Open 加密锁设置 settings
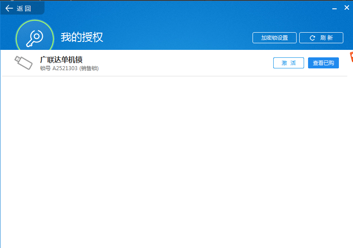This screenshot has width=353, height=248. [275, 38]
